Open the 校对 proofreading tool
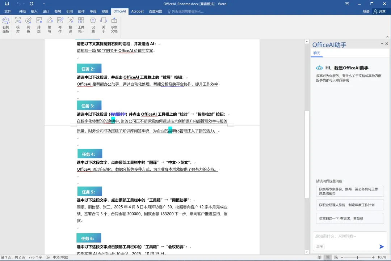Viewport: 391px width, 261px height. pyautogui.click(x=18, y=25)
